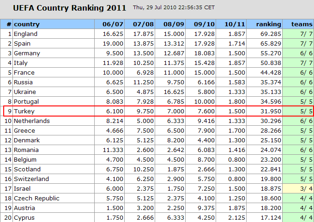Click Romania's 07/08 value 2.600
This screenshot has height=222, width=314.
145,150
